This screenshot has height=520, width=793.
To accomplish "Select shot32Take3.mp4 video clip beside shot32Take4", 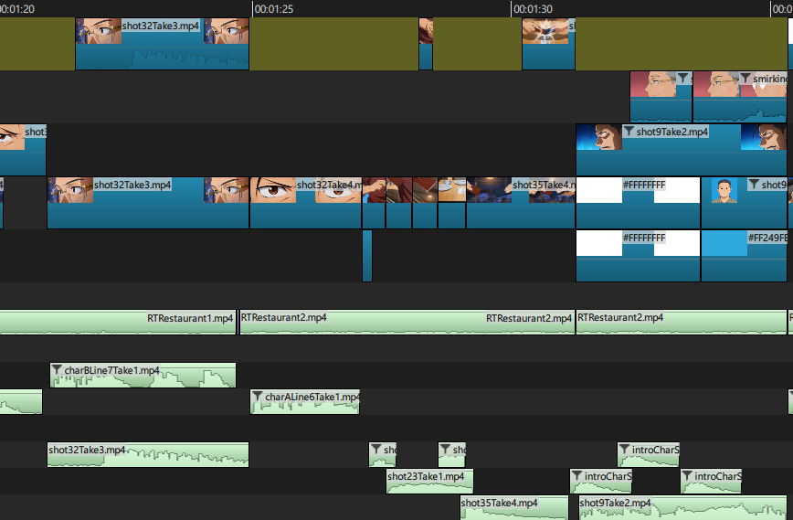I will point(148,203).
